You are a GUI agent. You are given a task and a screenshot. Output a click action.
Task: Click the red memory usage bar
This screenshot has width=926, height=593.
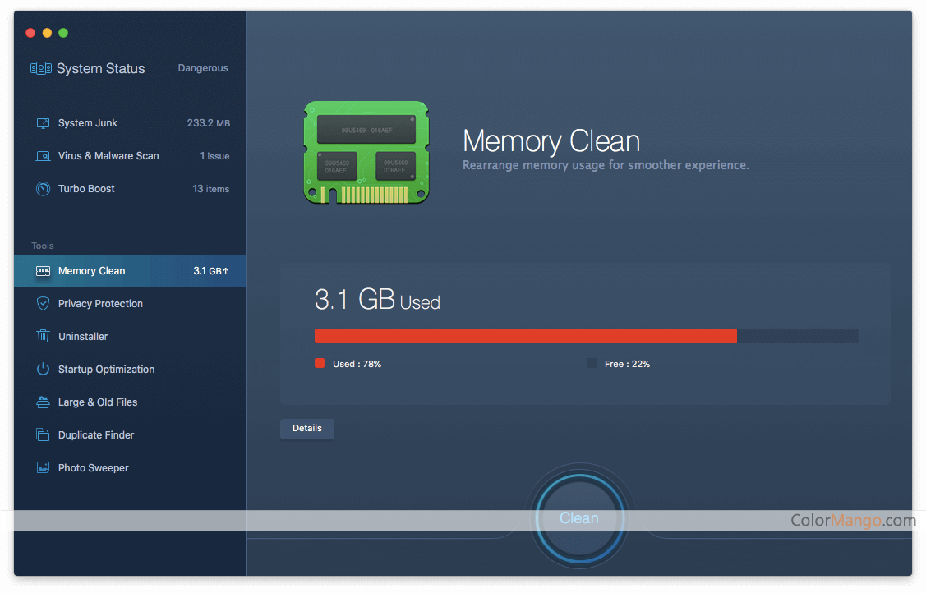pos(525,336)
